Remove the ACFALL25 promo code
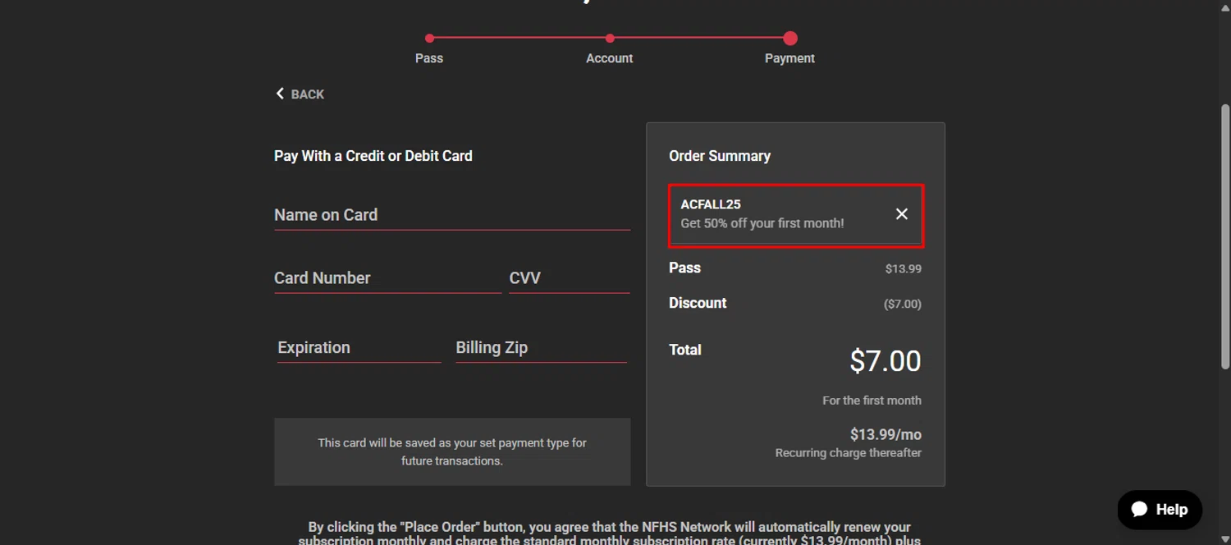 pyautogui.click(x=901, y=214)
